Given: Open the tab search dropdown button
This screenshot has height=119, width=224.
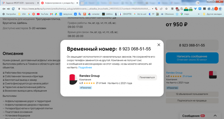Looking at the screenshot, I should (198, 3).
